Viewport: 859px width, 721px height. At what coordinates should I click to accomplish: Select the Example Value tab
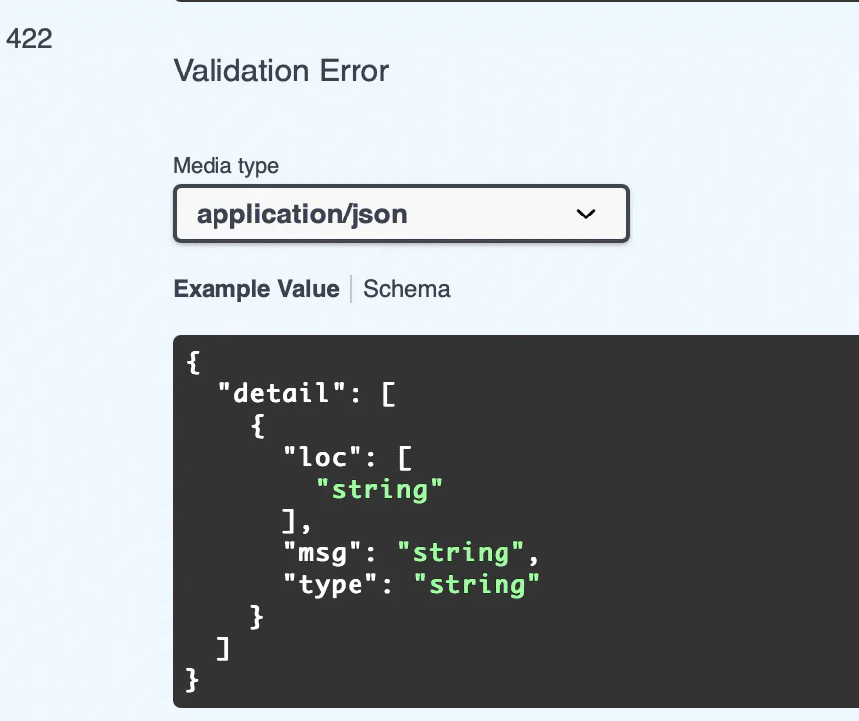click(256, 289)
